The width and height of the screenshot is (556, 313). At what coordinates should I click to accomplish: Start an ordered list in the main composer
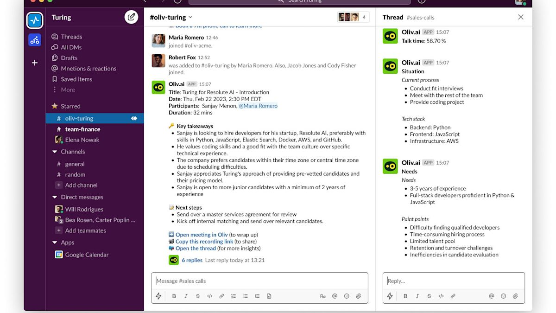(234, 296)
